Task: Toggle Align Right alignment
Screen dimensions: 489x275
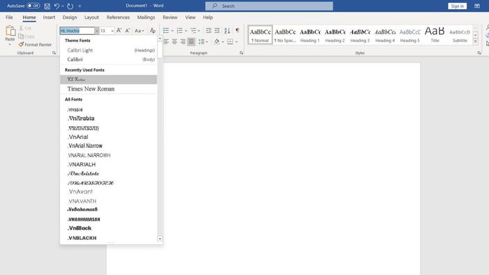Action: (x=183, y=41)
